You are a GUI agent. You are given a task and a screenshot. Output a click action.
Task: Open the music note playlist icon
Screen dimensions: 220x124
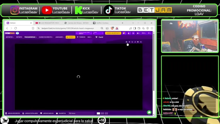(x=131, y=28)
